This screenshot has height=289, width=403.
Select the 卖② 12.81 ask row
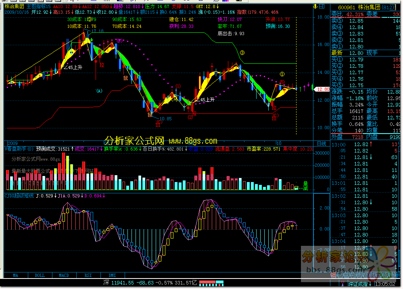pos(366,40)
